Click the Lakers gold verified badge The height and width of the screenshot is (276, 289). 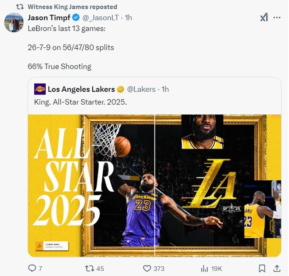click(x=120, y=89)
